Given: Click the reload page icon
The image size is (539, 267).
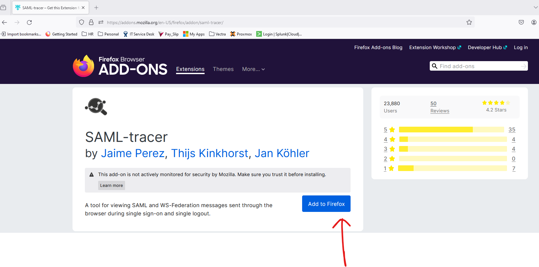Looking at the screenshot, I should [x=29, y=22].
